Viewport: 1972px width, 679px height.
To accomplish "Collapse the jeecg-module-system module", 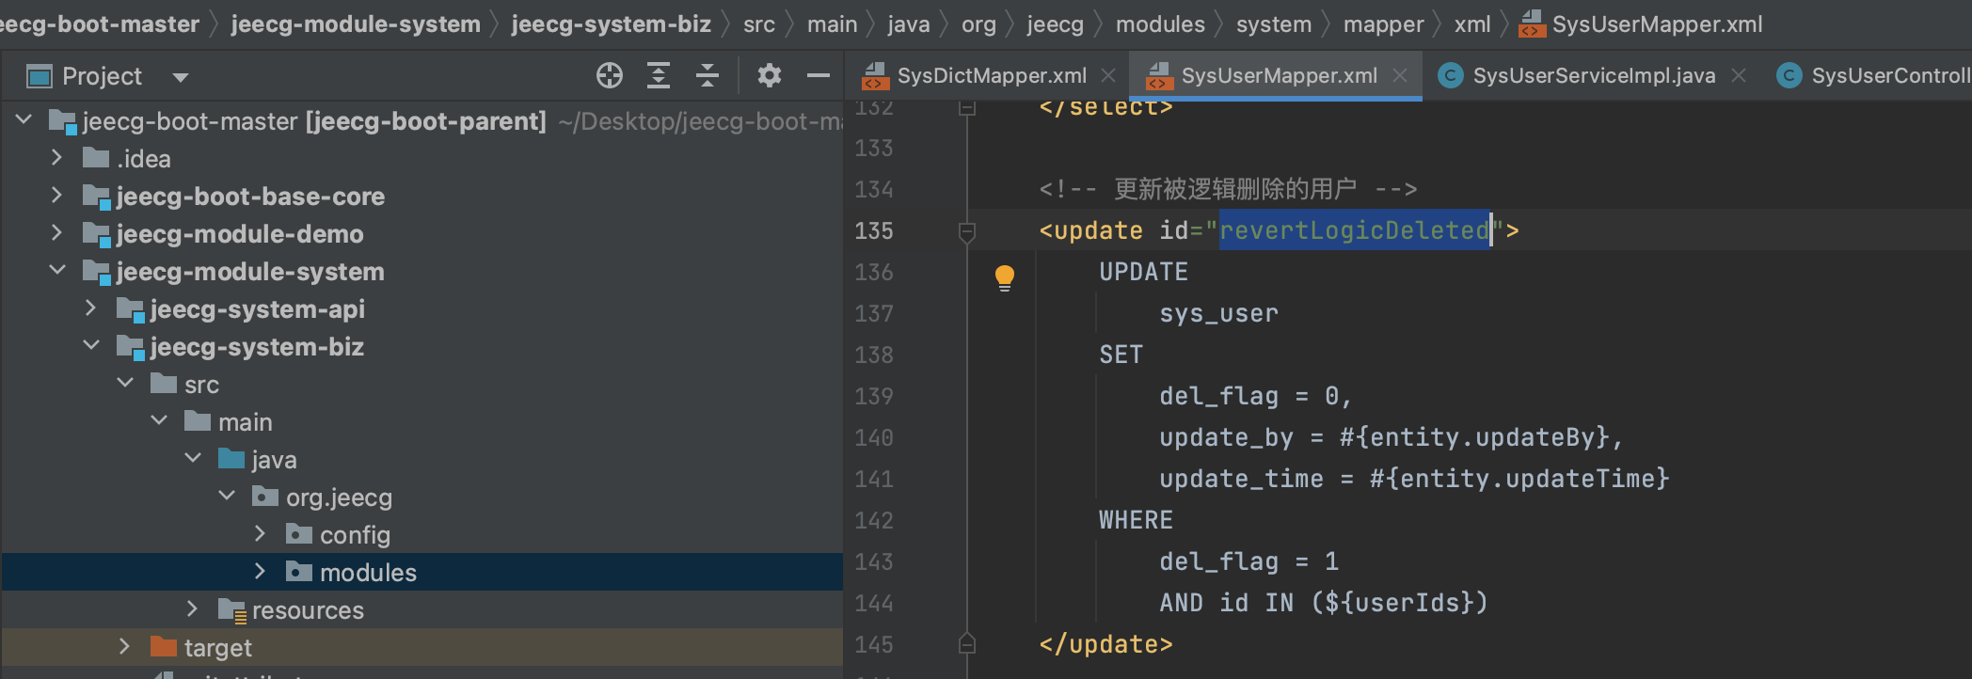I will point(57,270).
